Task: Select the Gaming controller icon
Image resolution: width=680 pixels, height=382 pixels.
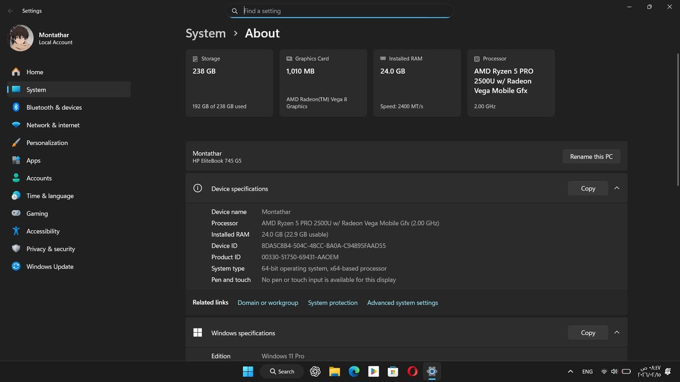Action: pos(16,213)
